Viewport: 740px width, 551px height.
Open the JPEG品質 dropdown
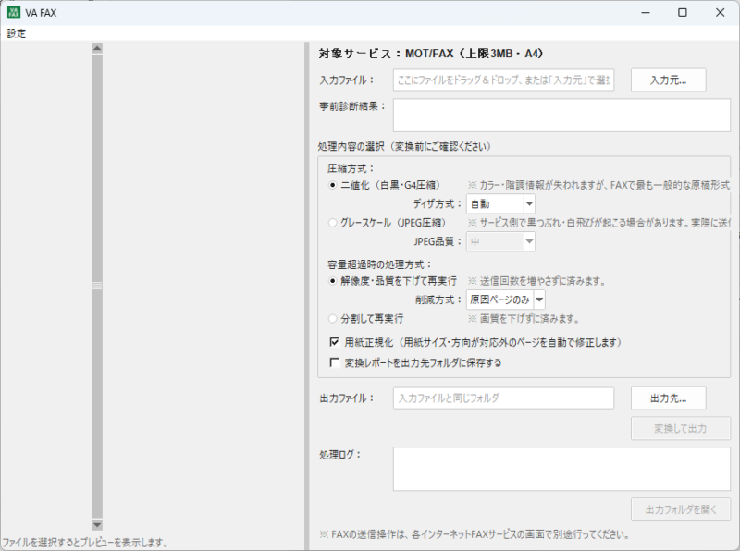tap(500, 241)
